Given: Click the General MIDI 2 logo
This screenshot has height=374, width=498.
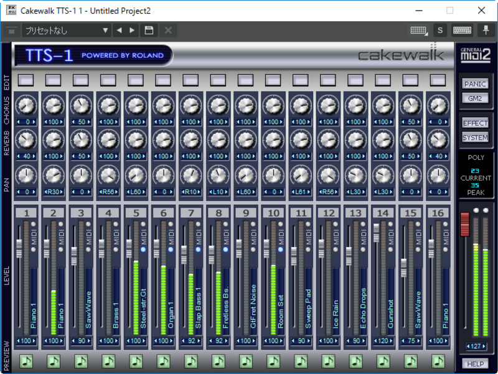Looking at the screenshot, I should (476, 55).
